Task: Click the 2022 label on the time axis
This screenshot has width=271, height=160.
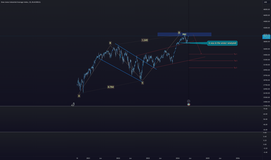Action: (x=118, y=158)
